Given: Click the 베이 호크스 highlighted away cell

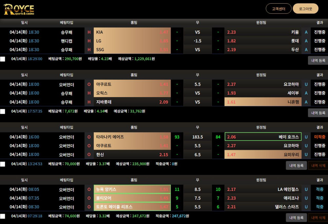Looking at the screenshot, I should point(263,137).
